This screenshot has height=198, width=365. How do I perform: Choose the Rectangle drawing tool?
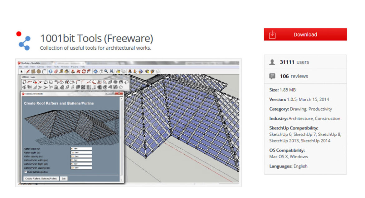coord(33,72)
